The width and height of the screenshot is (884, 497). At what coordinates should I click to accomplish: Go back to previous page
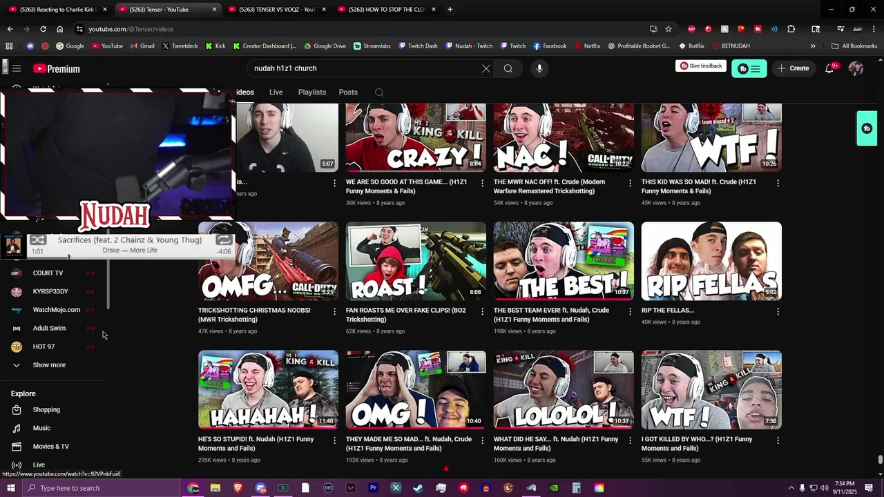point(10,29)
